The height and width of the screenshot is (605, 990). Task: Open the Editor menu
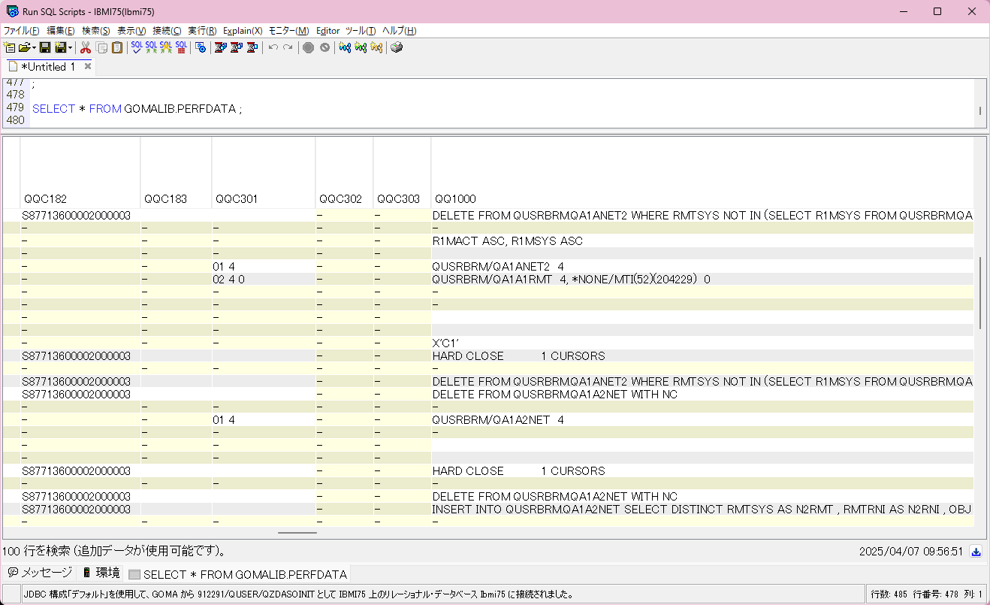[328, 31]
